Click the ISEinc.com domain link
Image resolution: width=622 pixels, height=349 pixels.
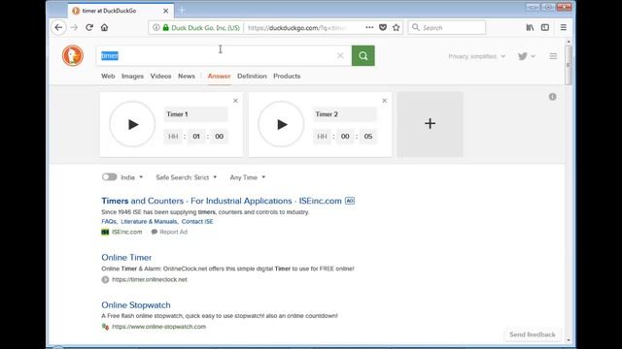(x=127, y=232)
